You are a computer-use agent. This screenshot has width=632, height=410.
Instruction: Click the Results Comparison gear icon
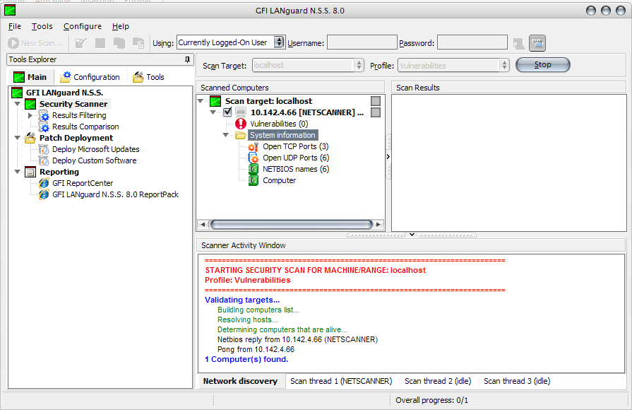[x=44, y=127]
